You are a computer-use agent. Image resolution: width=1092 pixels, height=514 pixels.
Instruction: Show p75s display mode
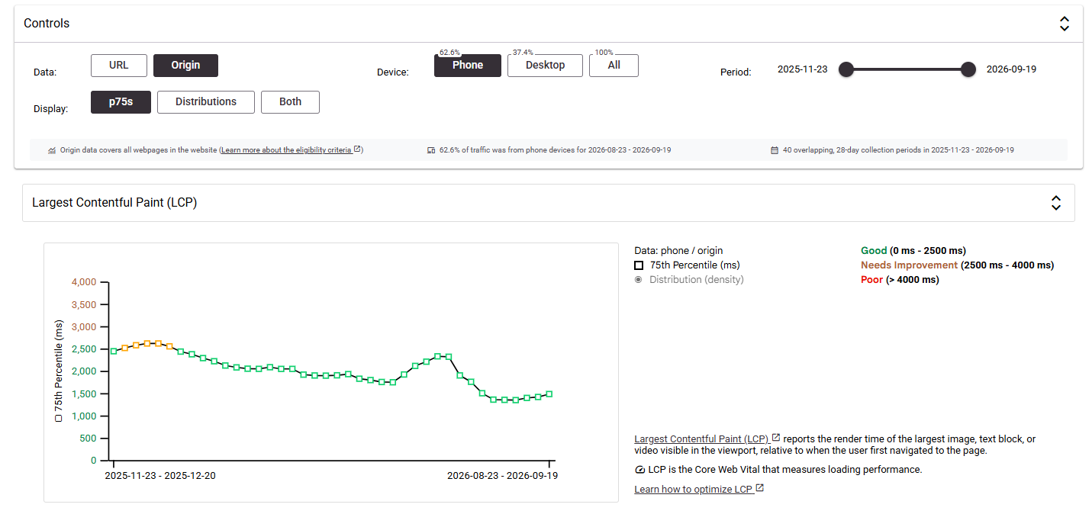coord(121,102)
